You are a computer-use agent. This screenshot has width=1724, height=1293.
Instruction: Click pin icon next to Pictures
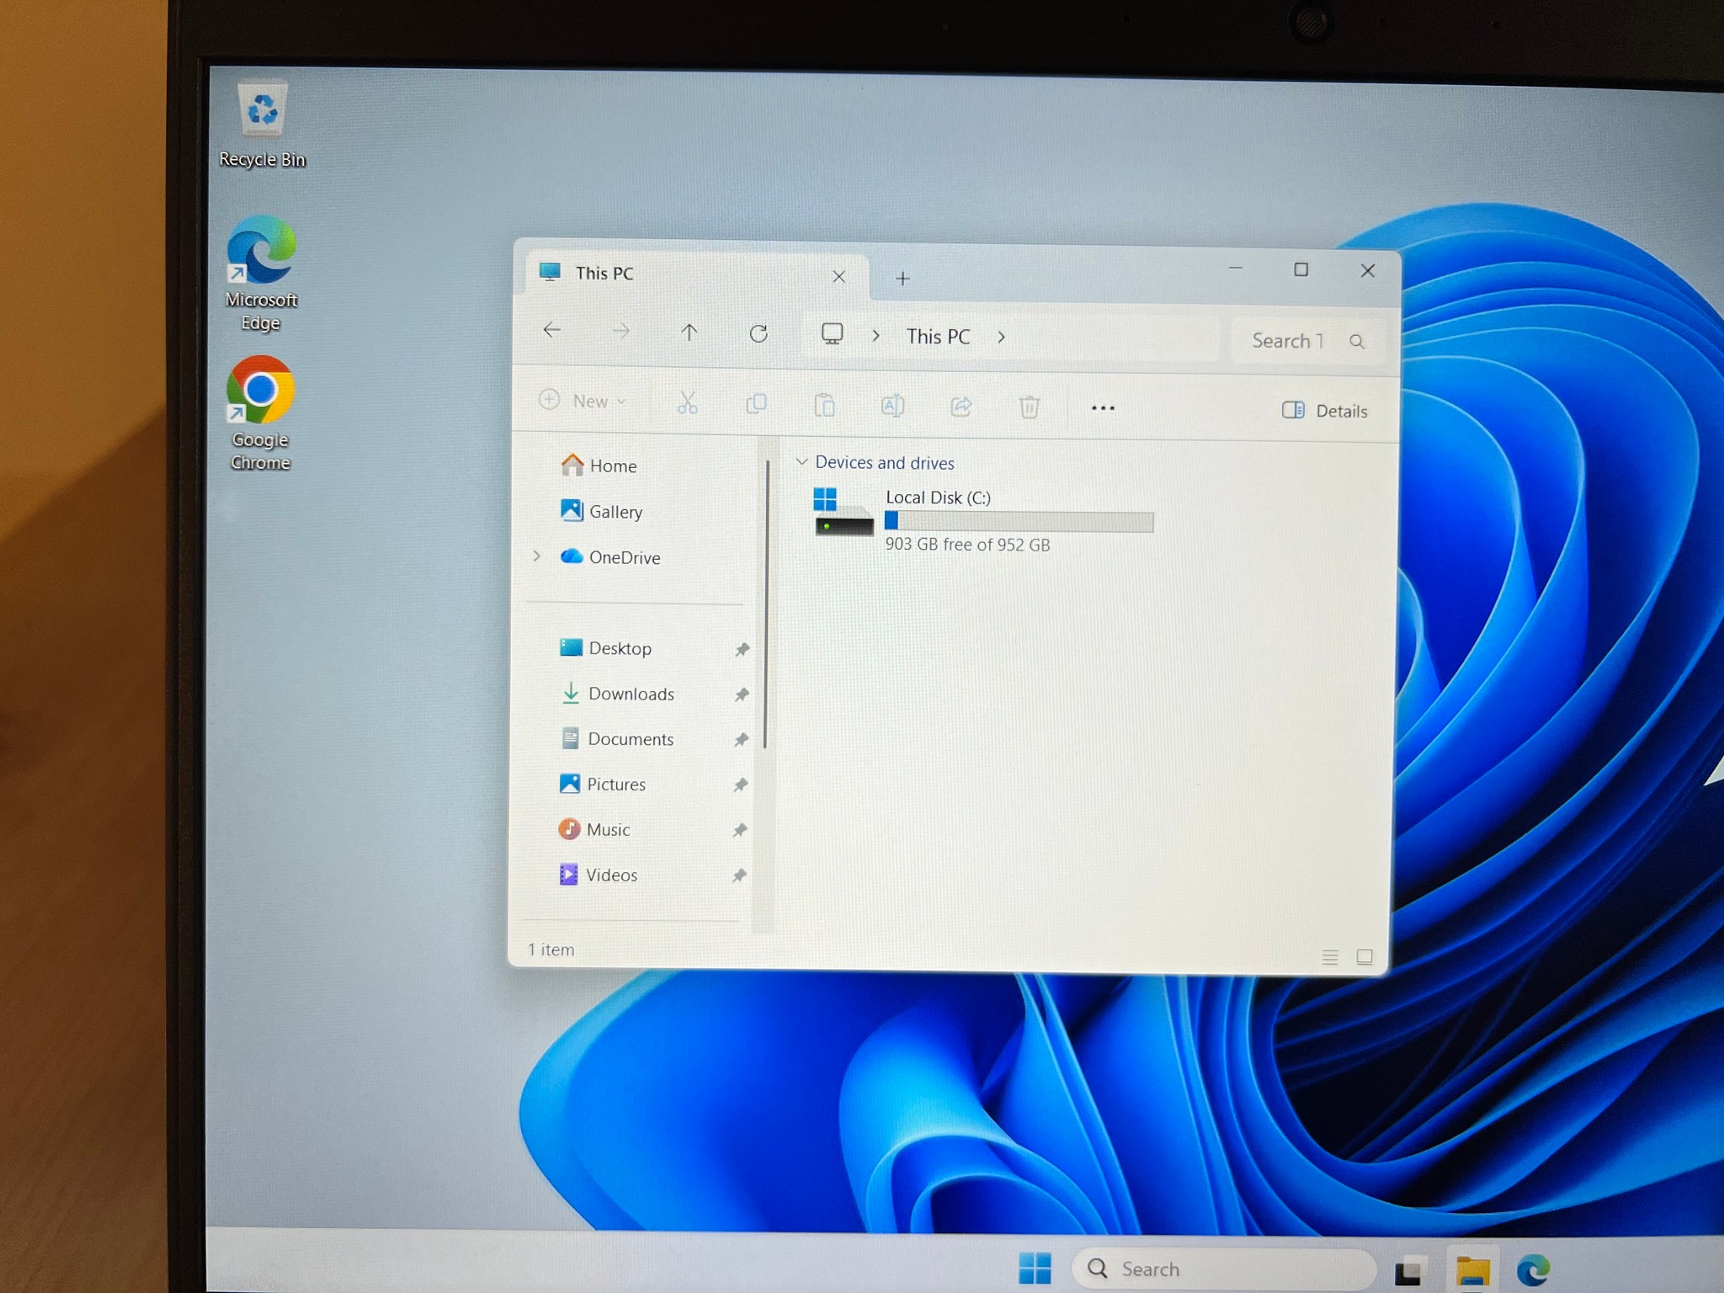coord(740,785)
